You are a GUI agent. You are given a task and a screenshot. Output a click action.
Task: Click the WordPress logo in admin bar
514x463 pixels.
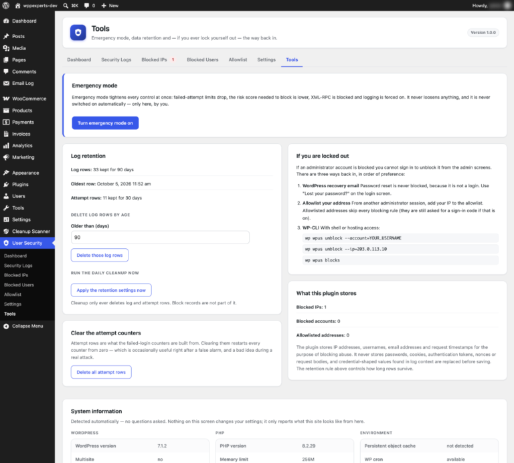tap(6, 5)
